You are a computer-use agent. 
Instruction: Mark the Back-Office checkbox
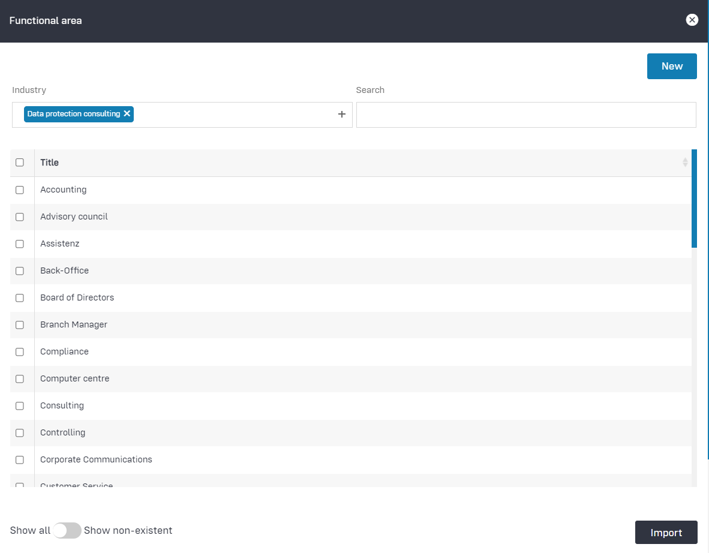(20, 271)
